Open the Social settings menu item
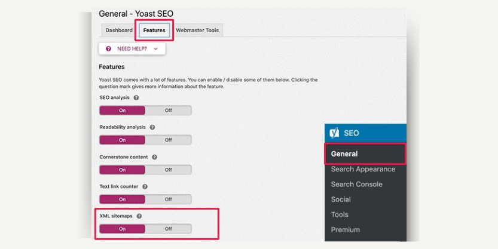 tap(341, 199)
